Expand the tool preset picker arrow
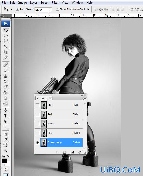This screenshot has width=143, height=176. pyautogui.click(x=12, y=10)
